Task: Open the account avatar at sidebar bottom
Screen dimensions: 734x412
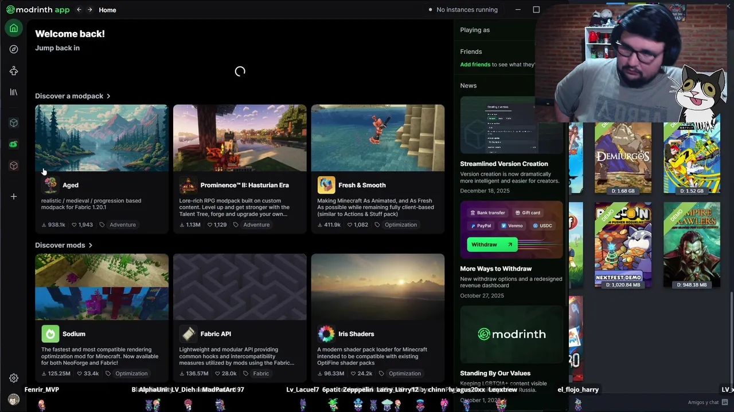Action: [14, 399]
